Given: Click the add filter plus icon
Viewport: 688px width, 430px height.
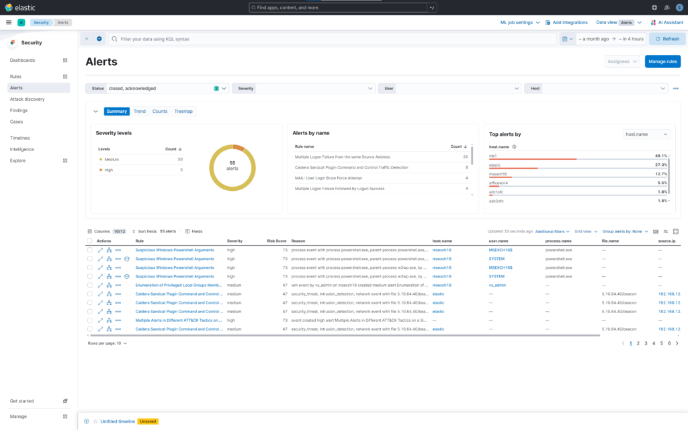Looking at the screenshot, I should (99, 39).
